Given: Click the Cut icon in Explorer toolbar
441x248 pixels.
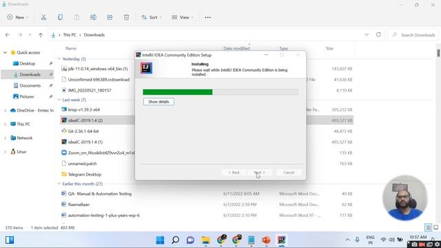Looking at the screenshot, I should pos(43,17).
